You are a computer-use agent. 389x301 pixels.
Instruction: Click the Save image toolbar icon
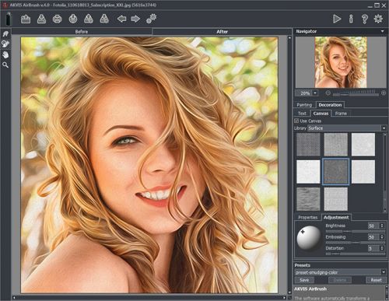(41, 19)
